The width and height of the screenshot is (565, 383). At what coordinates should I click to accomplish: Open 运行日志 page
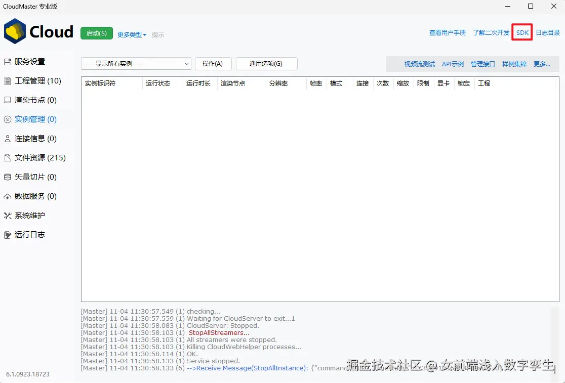click(30, 235)
